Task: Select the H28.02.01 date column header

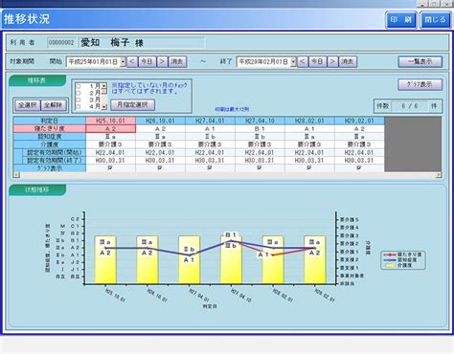Action: coord(309,121)
